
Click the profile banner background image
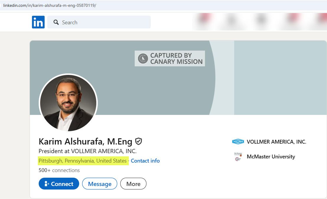(x=266, y=77)
